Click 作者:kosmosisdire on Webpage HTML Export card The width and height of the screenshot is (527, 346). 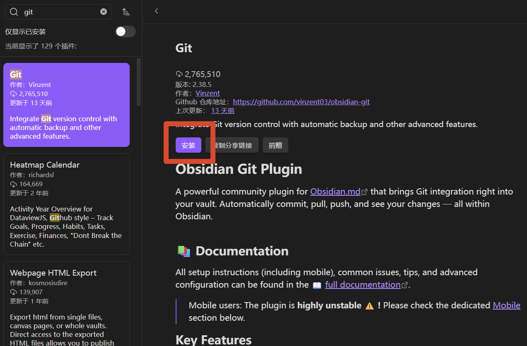pyautogui.click(x=38, y=283)
